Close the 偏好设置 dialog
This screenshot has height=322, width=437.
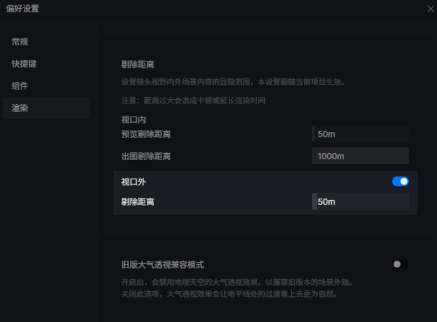tap(431, 9)
